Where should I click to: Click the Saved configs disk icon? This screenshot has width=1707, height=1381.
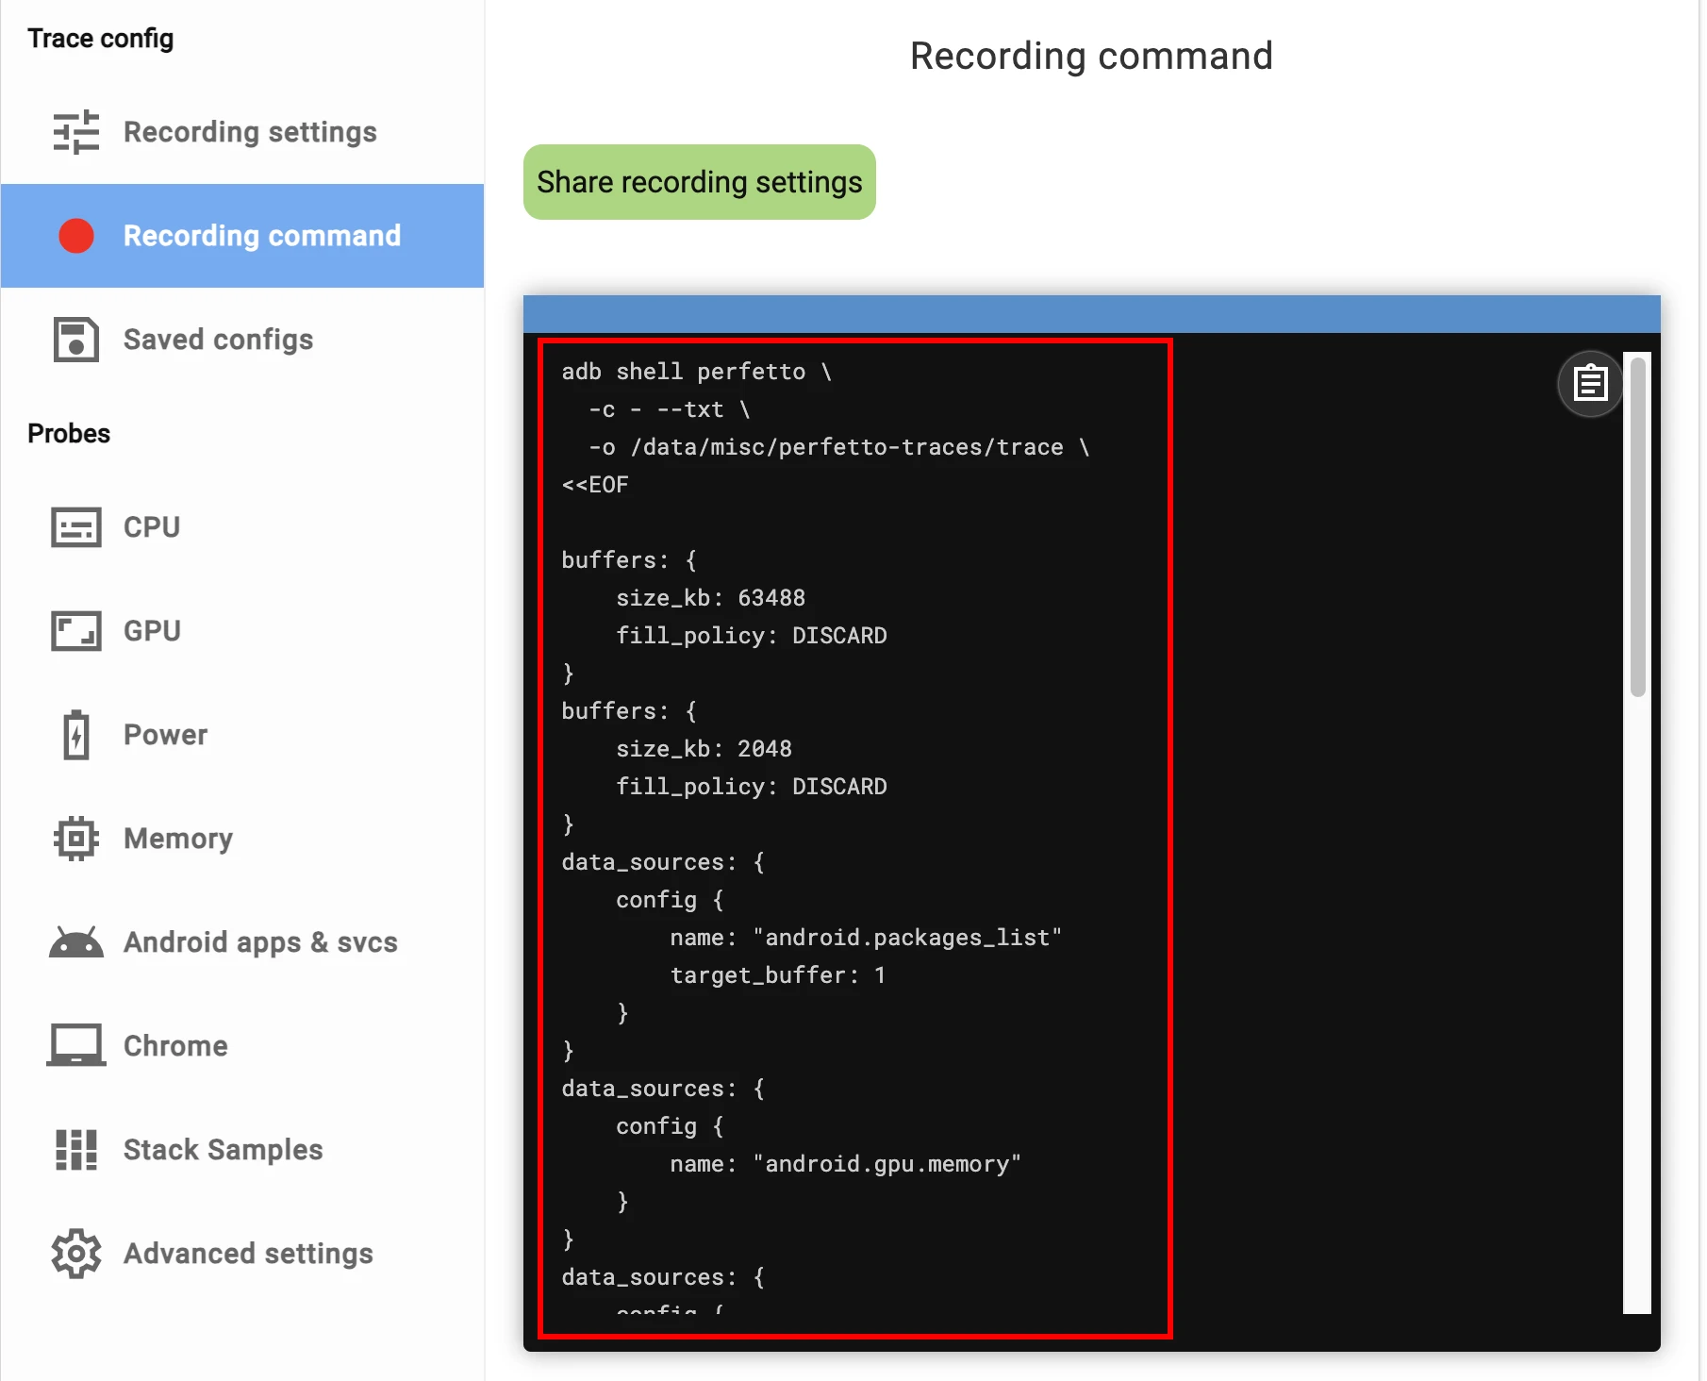point(75,340)
